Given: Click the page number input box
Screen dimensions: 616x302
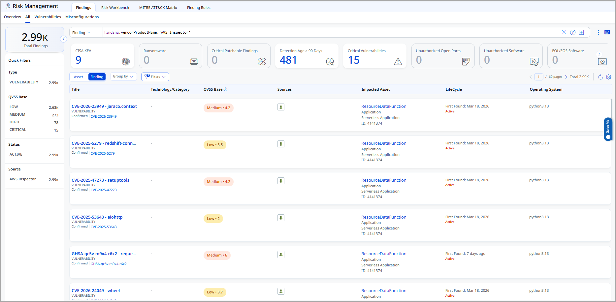Looking at the screenshot, I should point(538,77).
